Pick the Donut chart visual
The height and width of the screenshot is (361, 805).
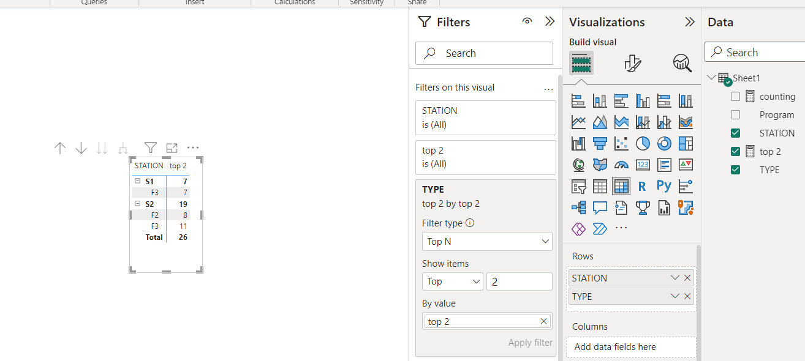click(x=664, y=143)
